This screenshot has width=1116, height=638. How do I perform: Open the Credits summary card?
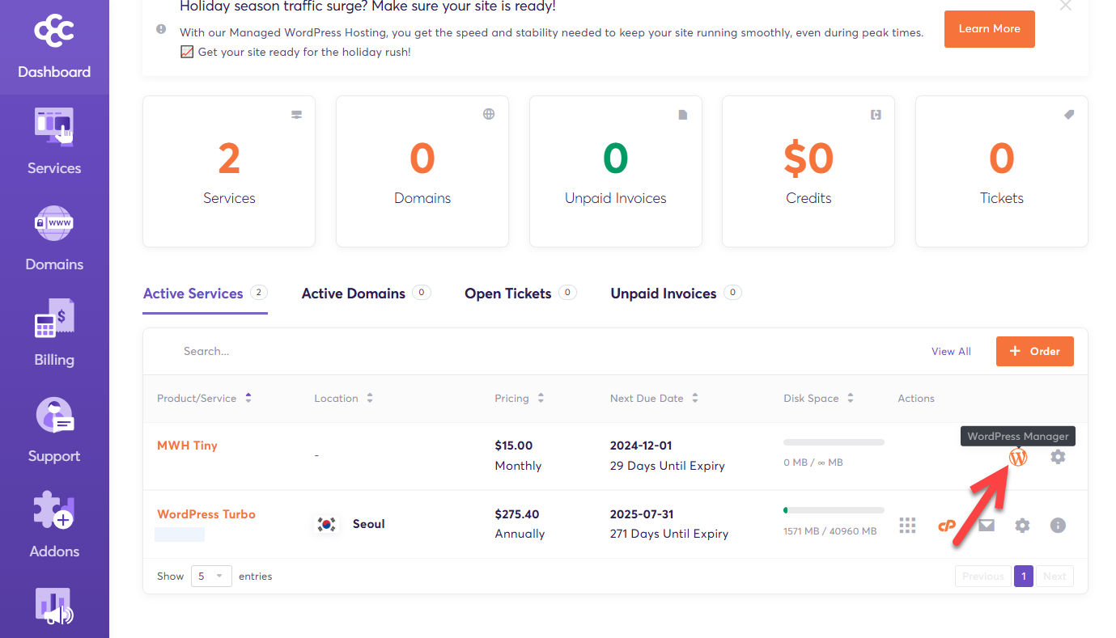pyautogui.click(x=808, y=171)
